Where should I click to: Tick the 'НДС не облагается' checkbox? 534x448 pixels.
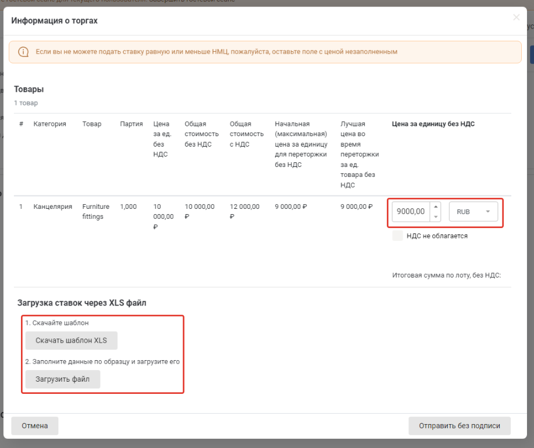(x=398, y=236)
